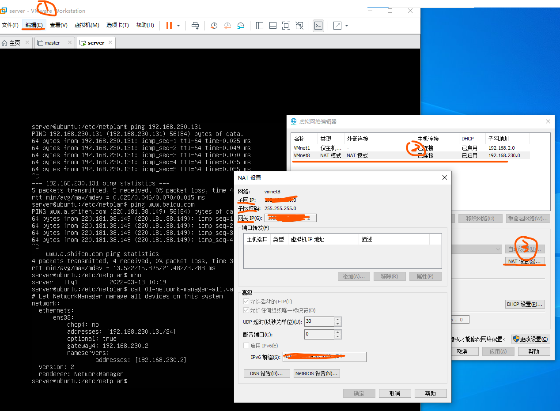
Task: Expand the stretch display options arrow
Action: pyautogui.click(x=347, y=26)
